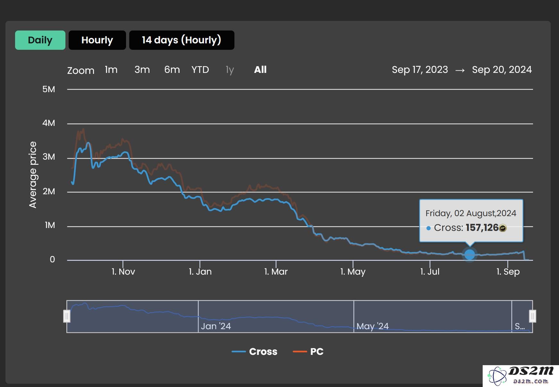Switch to the Hourly price tab
Screen dimensions: 559x387
[97, 40]
